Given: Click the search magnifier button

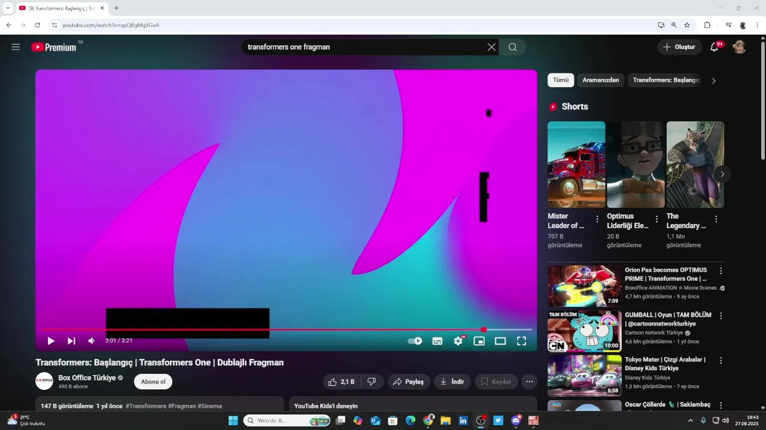Looking at the screenshot, I should click(513, 47).
